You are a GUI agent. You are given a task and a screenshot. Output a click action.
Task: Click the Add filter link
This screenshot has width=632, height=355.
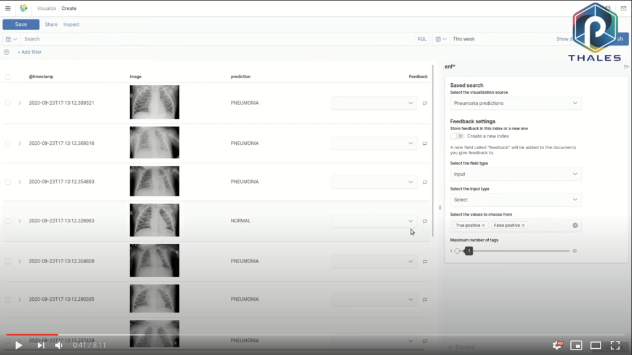pos(30,52)
